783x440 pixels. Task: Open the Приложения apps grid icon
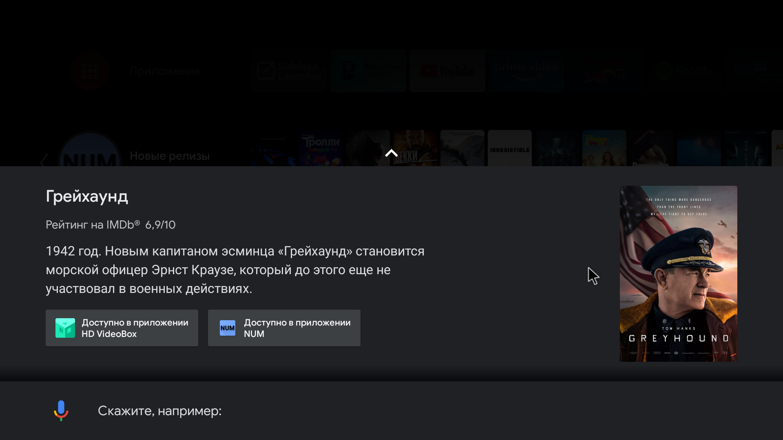tap(90, 71)
